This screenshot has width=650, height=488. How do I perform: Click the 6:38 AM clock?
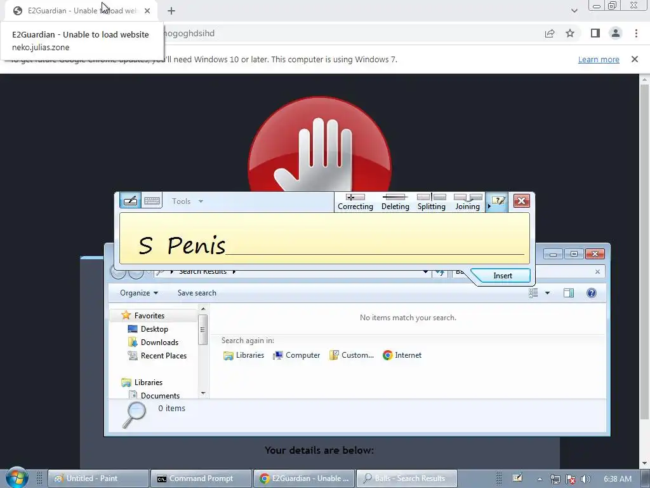[x=618, y=479]
